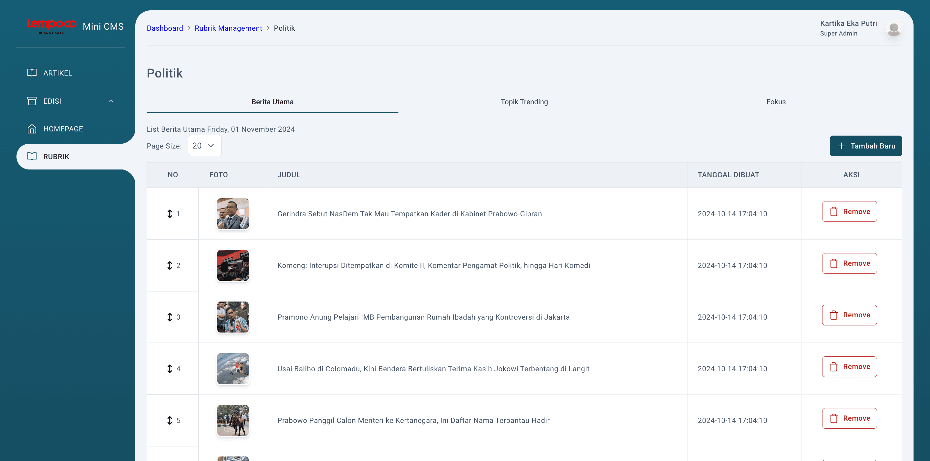Remove the Pramono Anung IMB article
Screen dimensions: 930x461
point(849,315)
